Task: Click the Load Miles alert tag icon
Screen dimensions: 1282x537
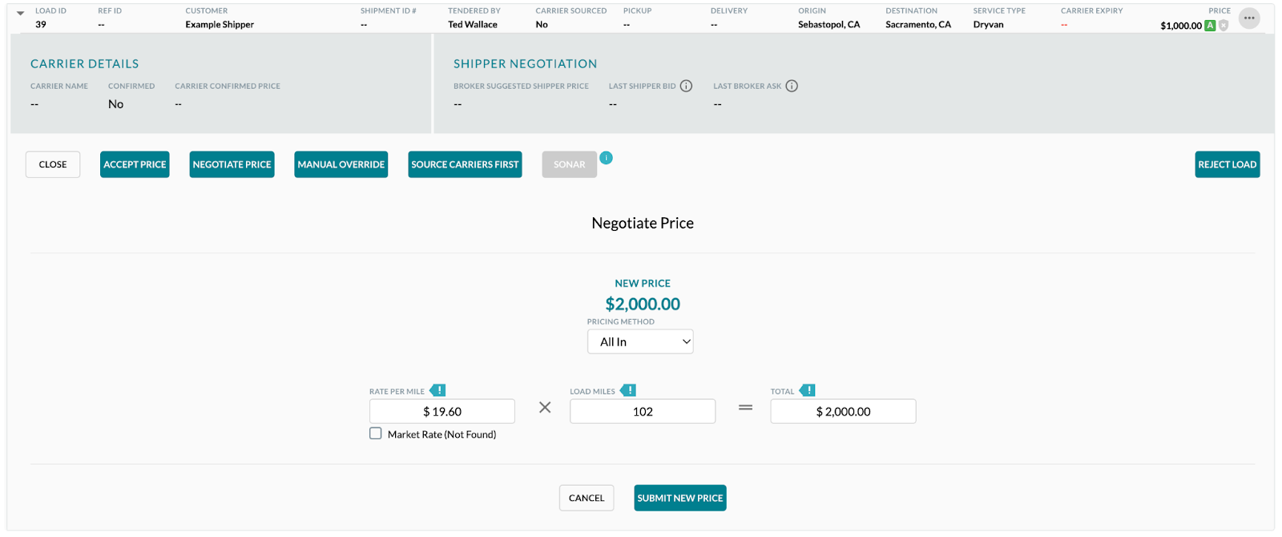Action: coord(628,390)
